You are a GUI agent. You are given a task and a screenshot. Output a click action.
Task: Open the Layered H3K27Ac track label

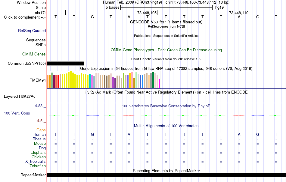click(20, 97)
